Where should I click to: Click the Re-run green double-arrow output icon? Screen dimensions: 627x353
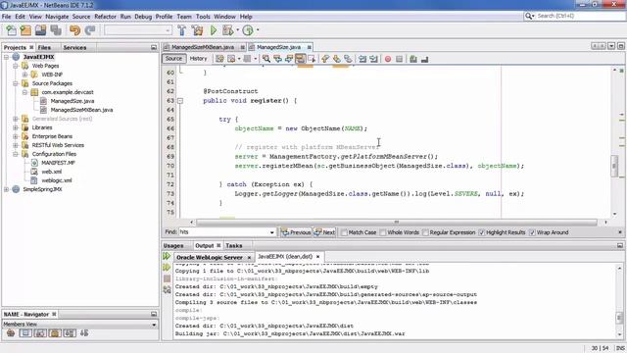(167, 256)
